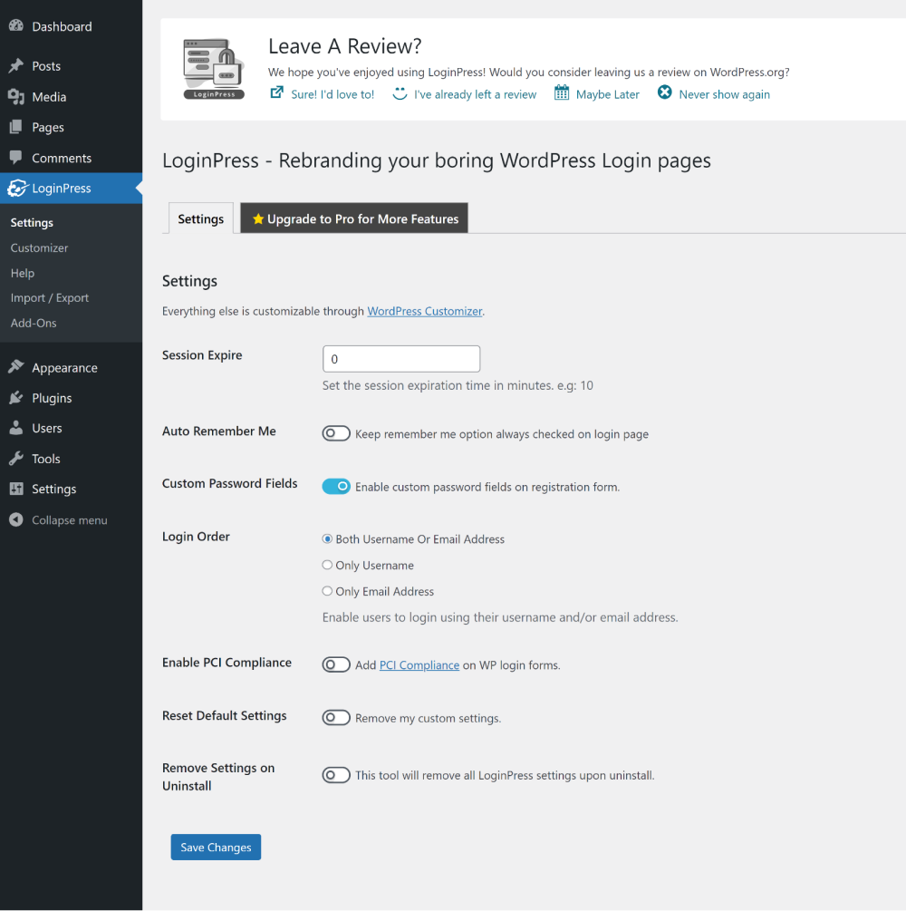
Task: Click the Pages document icon
Action: [x=16, y=127]
